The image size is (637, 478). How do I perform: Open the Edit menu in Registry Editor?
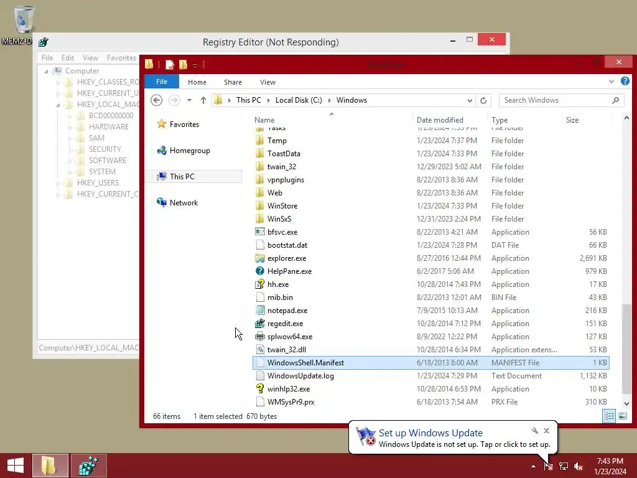tap(67, 58)
